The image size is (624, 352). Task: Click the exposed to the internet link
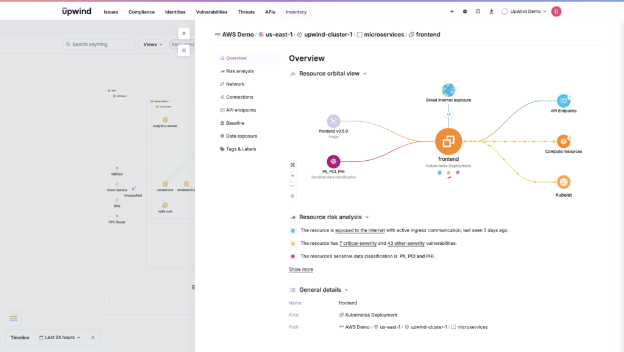pyautogui.click(x=360, y=230)
